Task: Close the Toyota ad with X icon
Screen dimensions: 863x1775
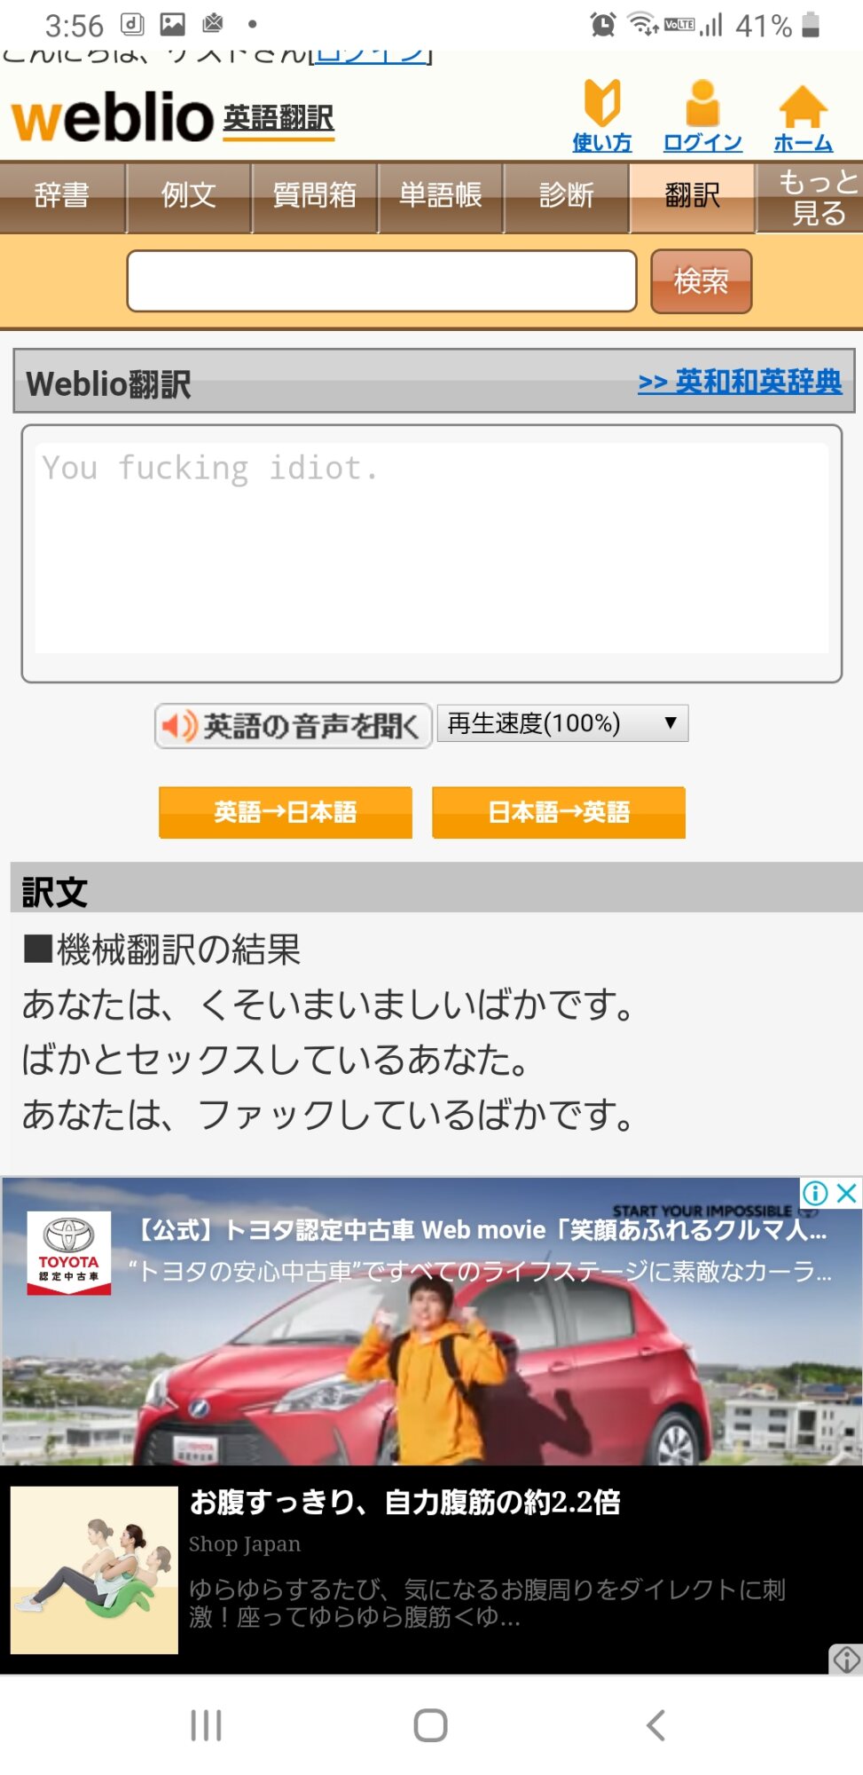Action: [x=847, y=1193]
